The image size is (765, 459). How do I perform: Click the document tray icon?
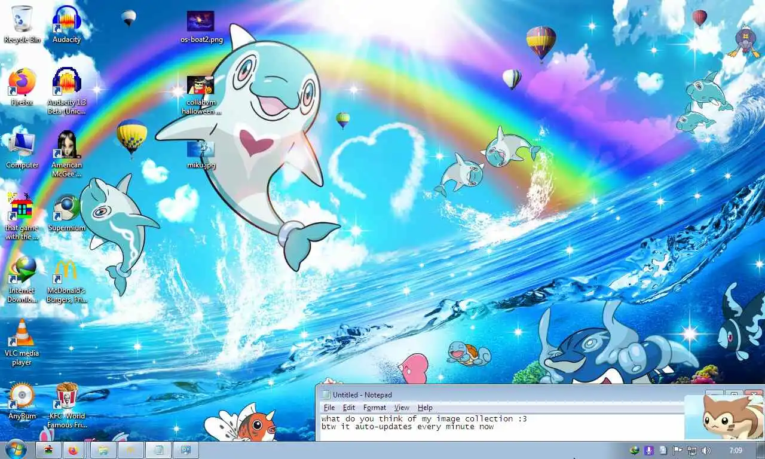click(663, 451)
